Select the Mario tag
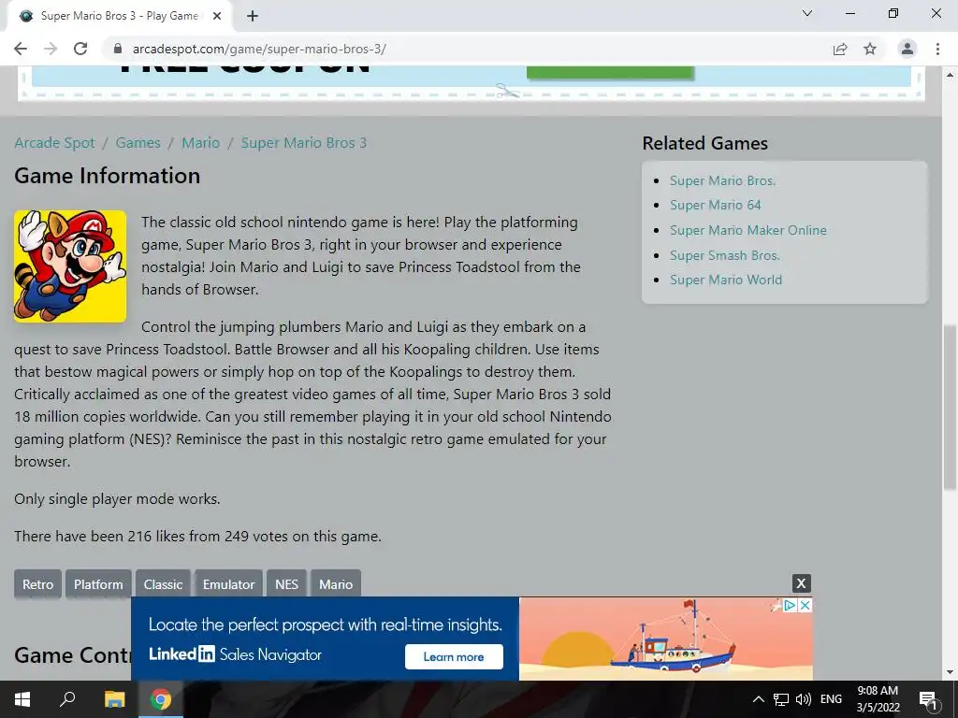This screenshot has height=718, width=958. (336, 584)
